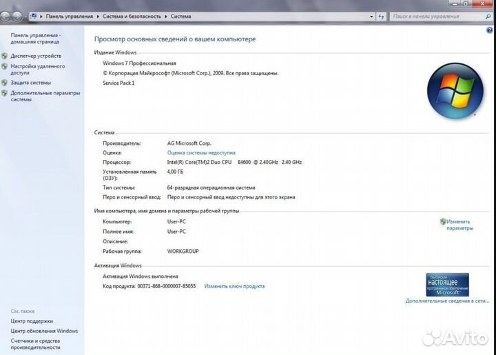Open 'Дополнительные сведения в сети' link
This screenshot has width=496, height=355.
(447, 301)
